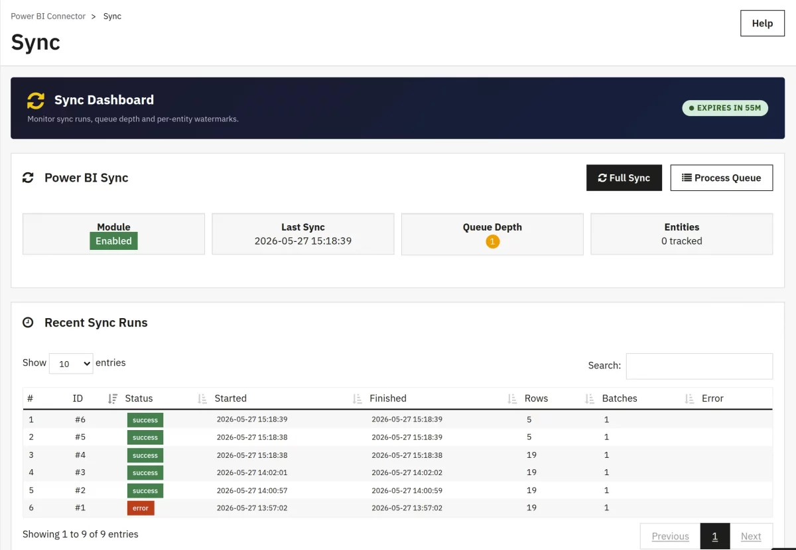796x550 pixels.
Task: Click Last Sync value 2026-05-27 15:18:39
Action: click(x=303, y=241)
